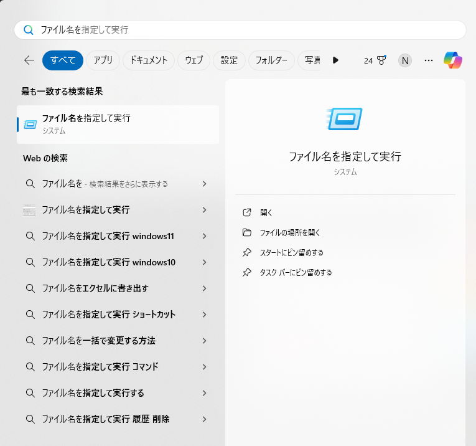Switch to the アプリ filter tab

tap(103, 60)
